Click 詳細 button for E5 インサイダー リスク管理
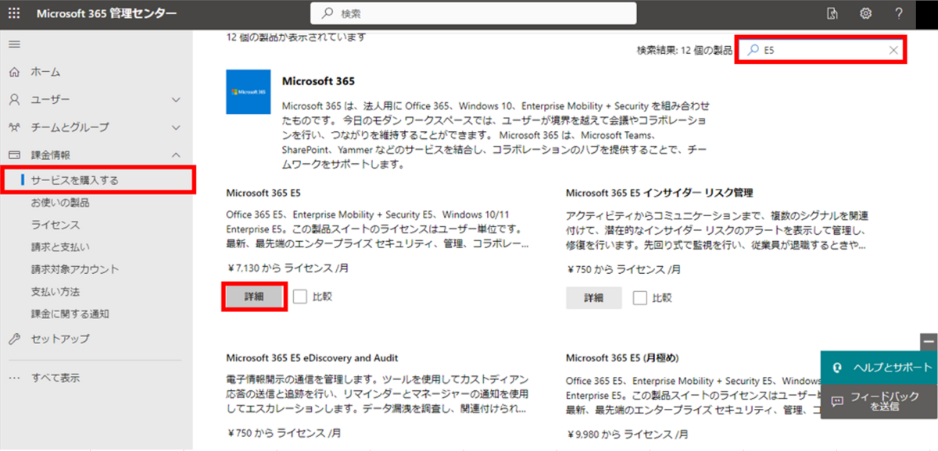938x451 pixels. (594, 297)
